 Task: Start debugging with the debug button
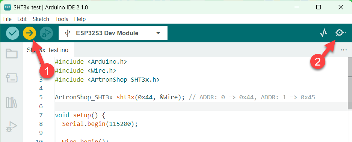(x=46, y=33)
